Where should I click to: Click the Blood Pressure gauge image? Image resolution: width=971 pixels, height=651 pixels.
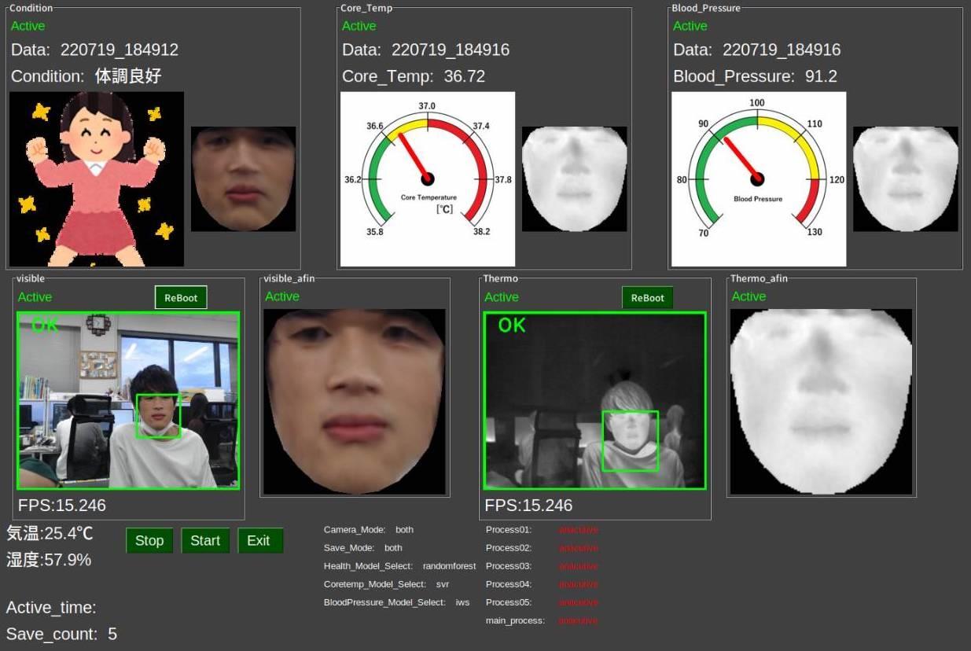pyautogui.click(x=758, y=179)
